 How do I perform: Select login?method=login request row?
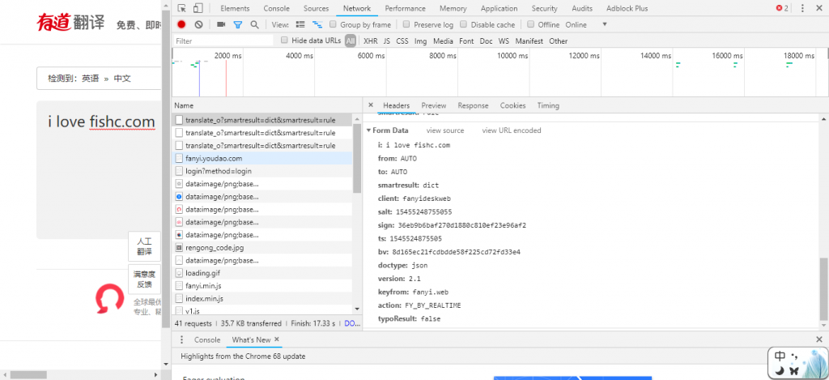[x=262, y=171]
